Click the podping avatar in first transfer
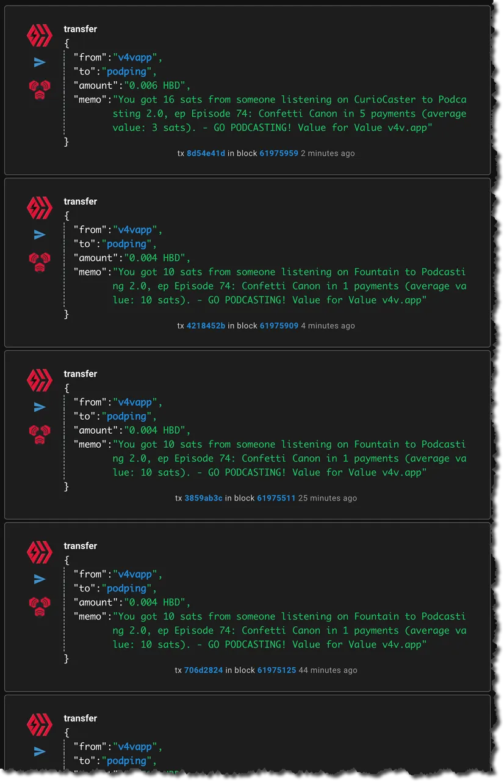The width and height of the screenshot is (504, 782). [40, 90]
